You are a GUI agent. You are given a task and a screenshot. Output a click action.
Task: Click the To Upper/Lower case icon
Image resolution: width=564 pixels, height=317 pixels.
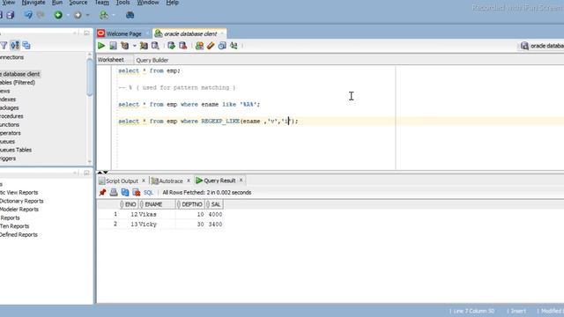click(234, 46)
